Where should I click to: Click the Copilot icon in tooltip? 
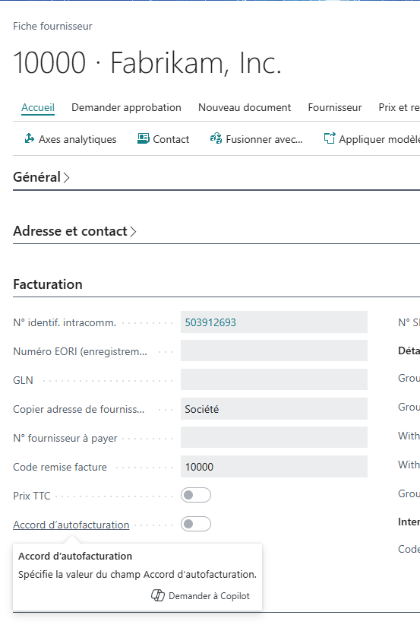[158, 595]
